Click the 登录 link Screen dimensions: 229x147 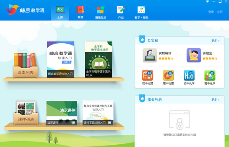(211, 12)
